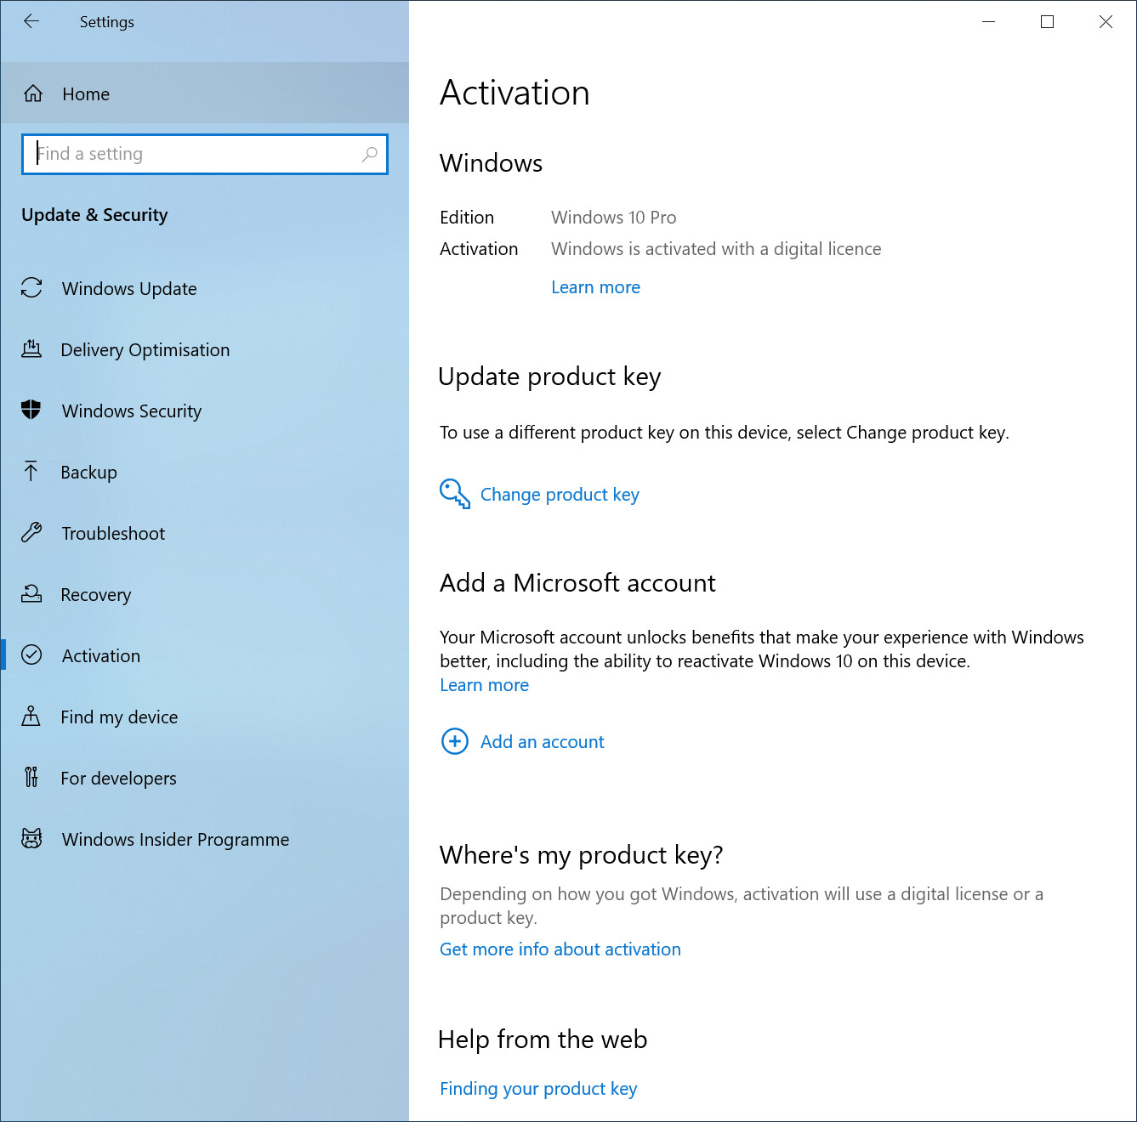This screenshot has width=1137, height=1122.
Task: Maximize the Settings window
Action: coord(1047,22)
